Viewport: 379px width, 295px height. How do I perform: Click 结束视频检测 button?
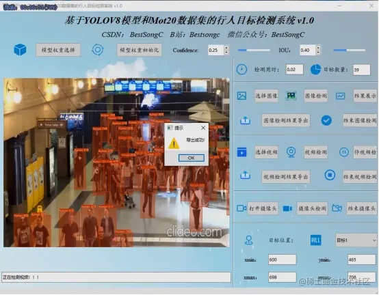tap(360, 177)
